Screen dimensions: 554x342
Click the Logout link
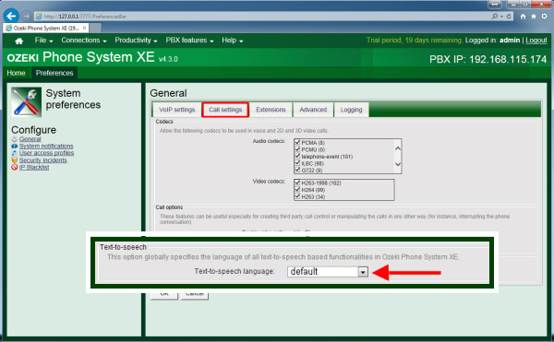click(536, 41)
